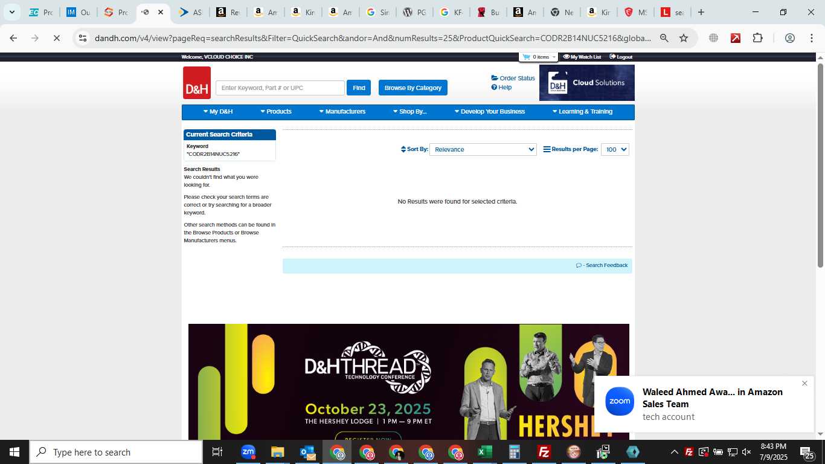The width and height of the screenshot is (825, 464).
Task: Click the keyword search input field
Action: tap(280, 88)
